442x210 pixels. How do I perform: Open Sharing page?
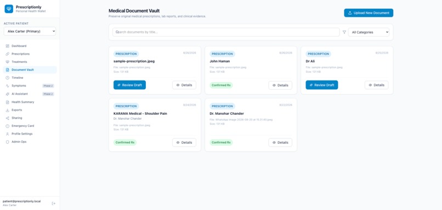(30, 118)
